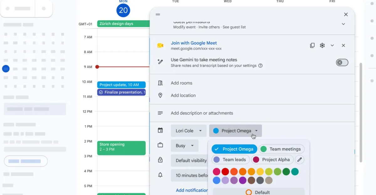Pick the orange-red color swatch
The image size is (376, 195).
pos(234,172)
